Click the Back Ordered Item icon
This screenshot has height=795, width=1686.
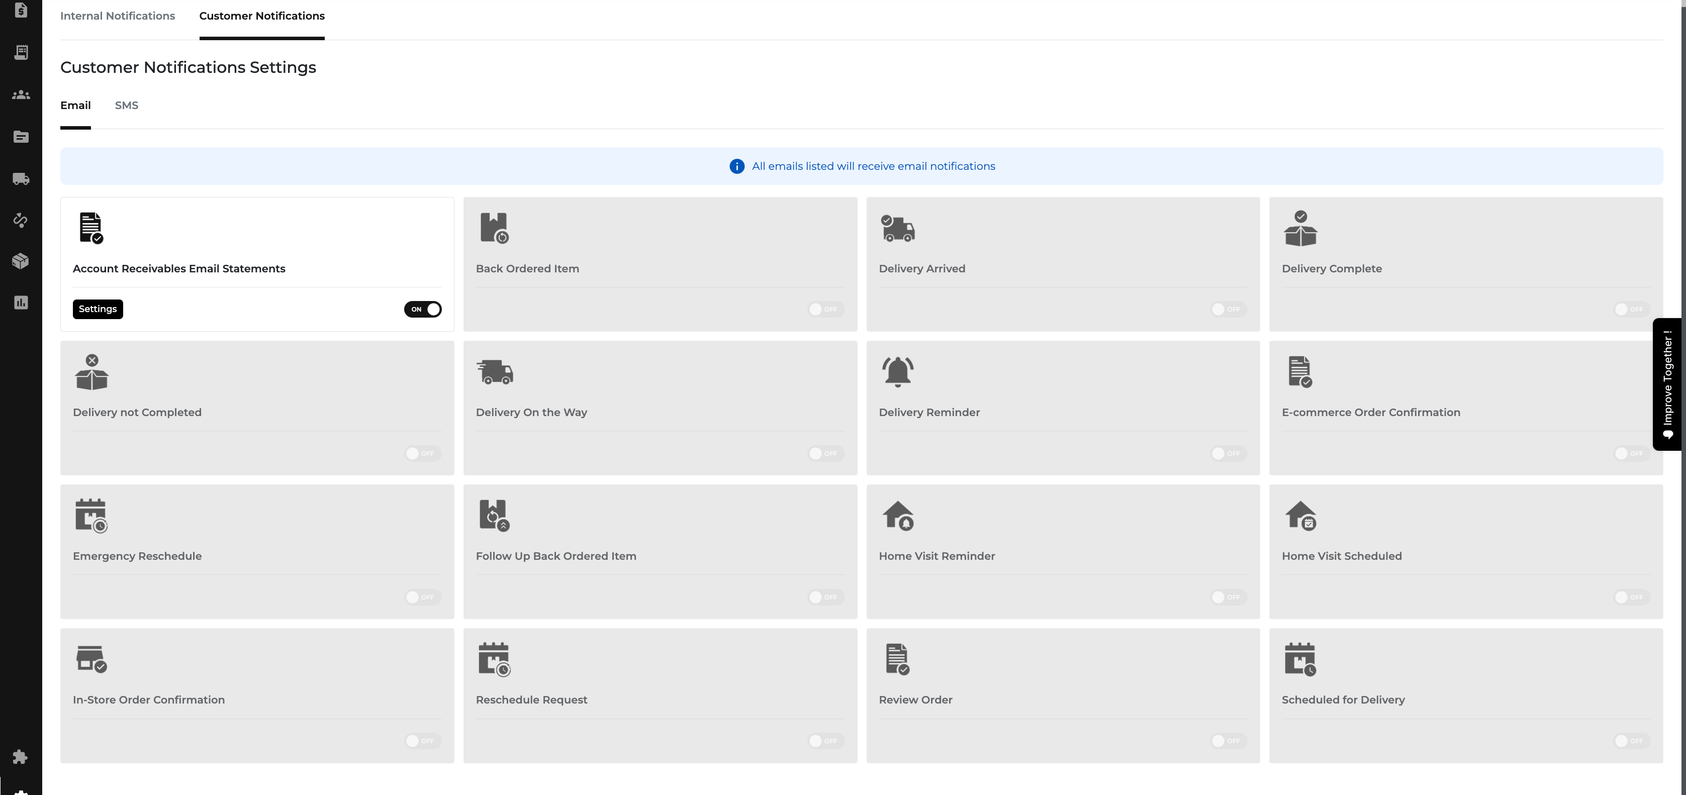tap(494, 228)
